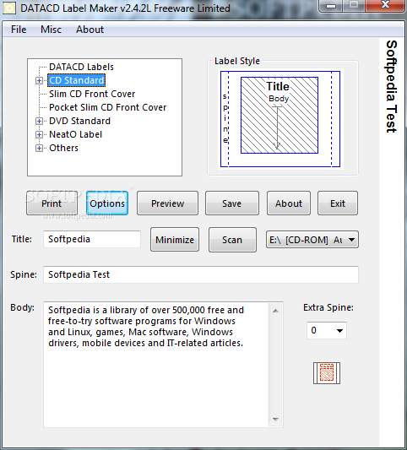Expand the NeatO Label tree node
Image resolution: width=407 pixels, height=450 pixels.
[40, 134]
